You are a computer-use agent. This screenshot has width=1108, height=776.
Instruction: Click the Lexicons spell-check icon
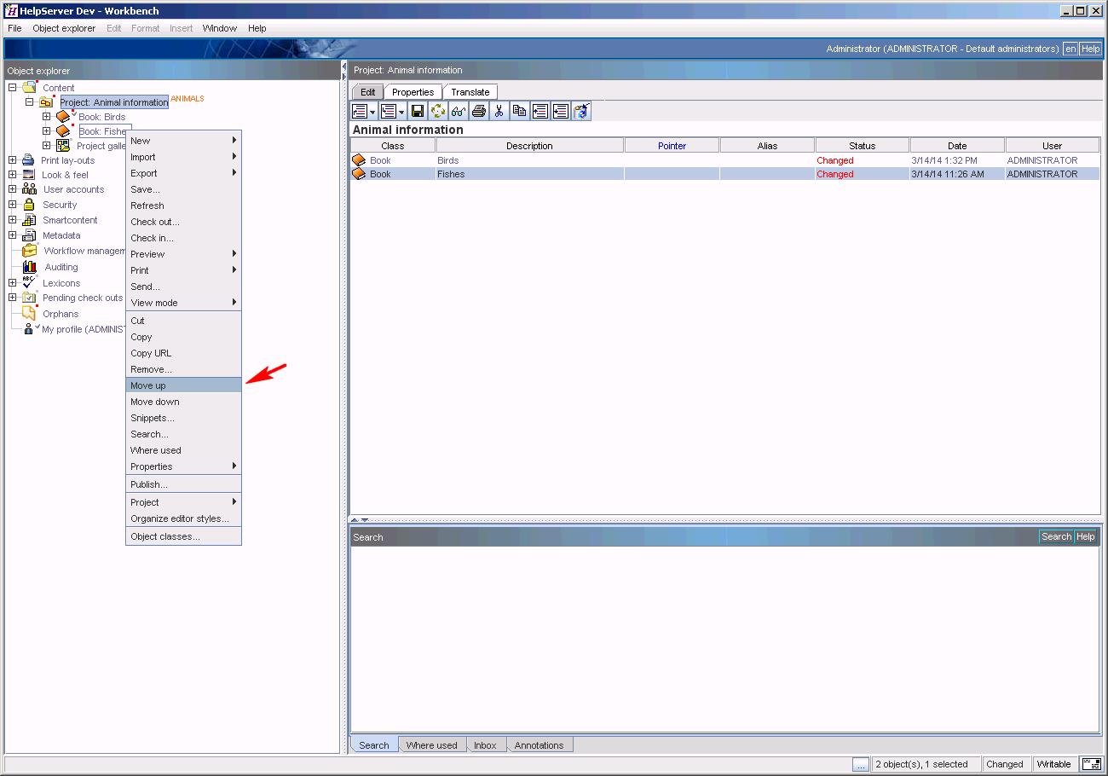click(x=29, y=283)
